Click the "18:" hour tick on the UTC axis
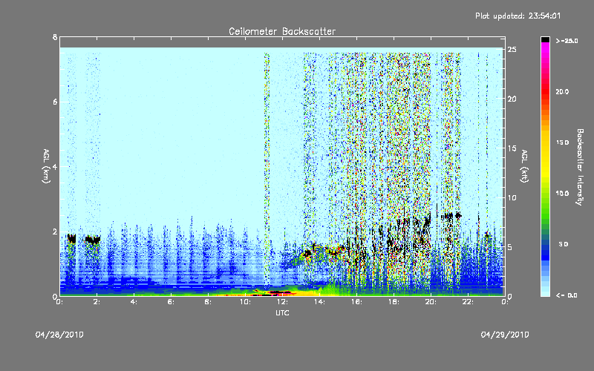This screenshot has width=594, height=371. tap(394, 302)
